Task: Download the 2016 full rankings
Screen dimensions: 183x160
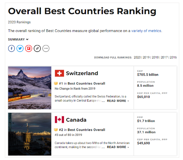Action: tap(173, 57)
